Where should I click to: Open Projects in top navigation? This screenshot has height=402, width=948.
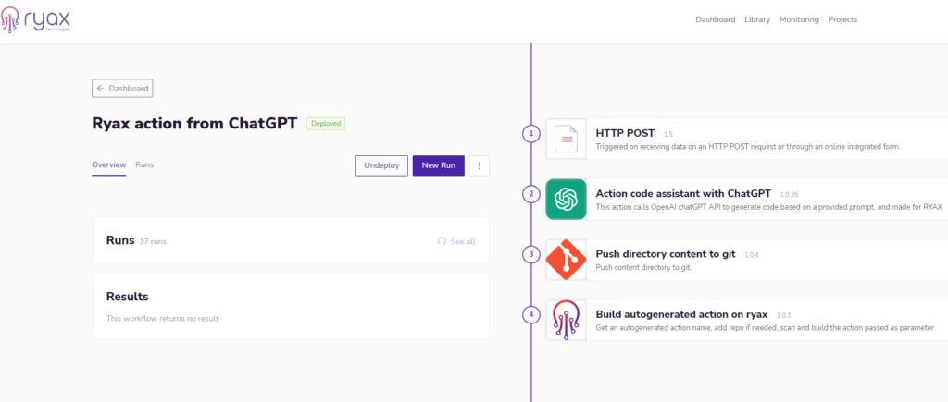(842, 19)
